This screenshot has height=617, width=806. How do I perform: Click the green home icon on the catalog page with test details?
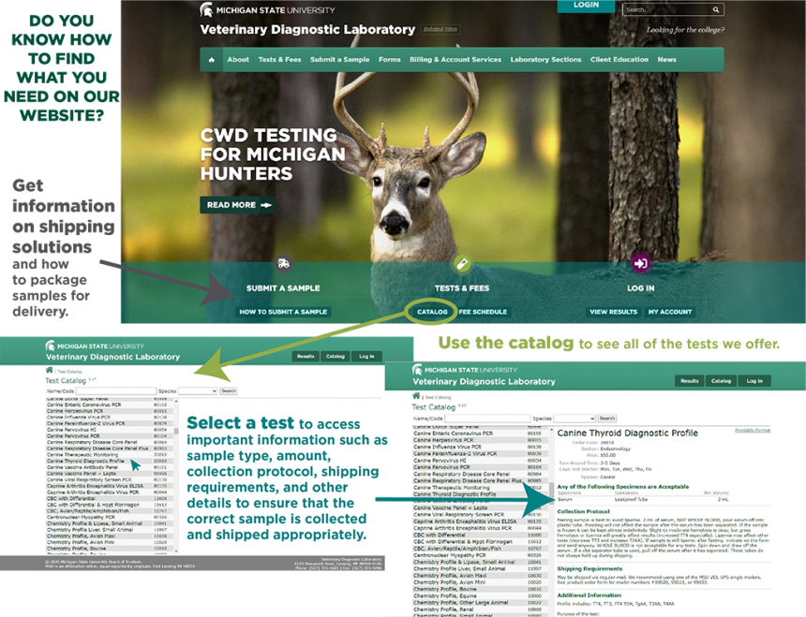(x=416, y=396)
